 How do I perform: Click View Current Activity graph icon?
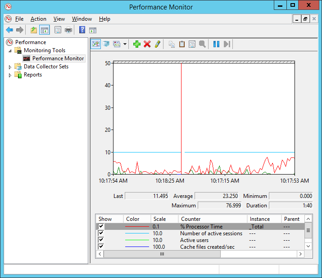tap(96, 44)
